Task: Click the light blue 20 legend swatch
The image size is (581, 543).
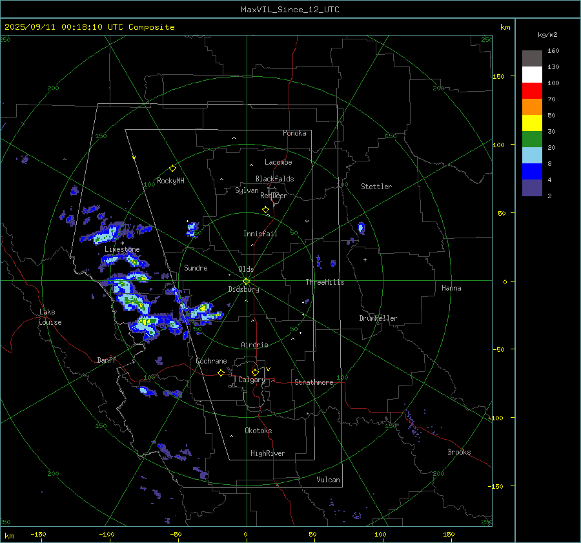Action: (532, 156)
